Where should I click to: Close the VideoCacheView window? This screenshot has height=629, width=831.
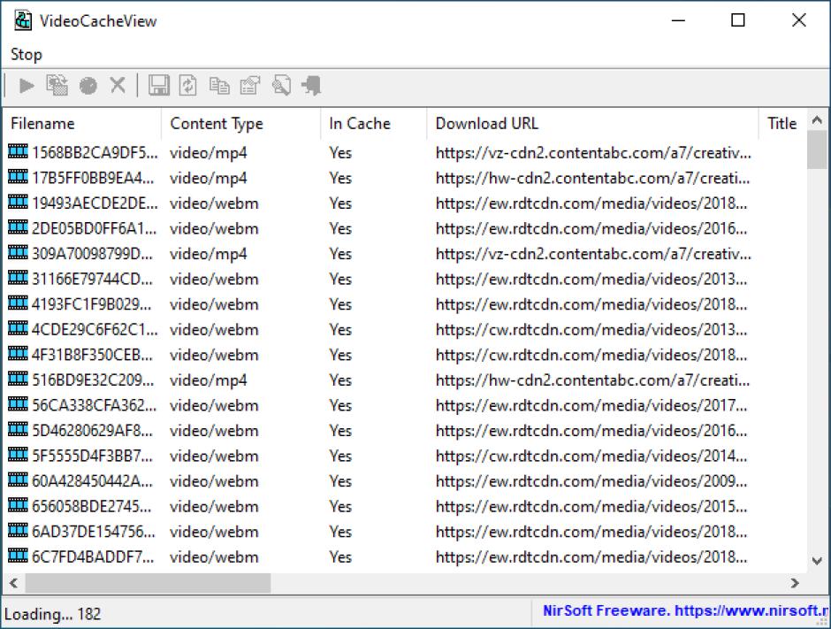798,20
